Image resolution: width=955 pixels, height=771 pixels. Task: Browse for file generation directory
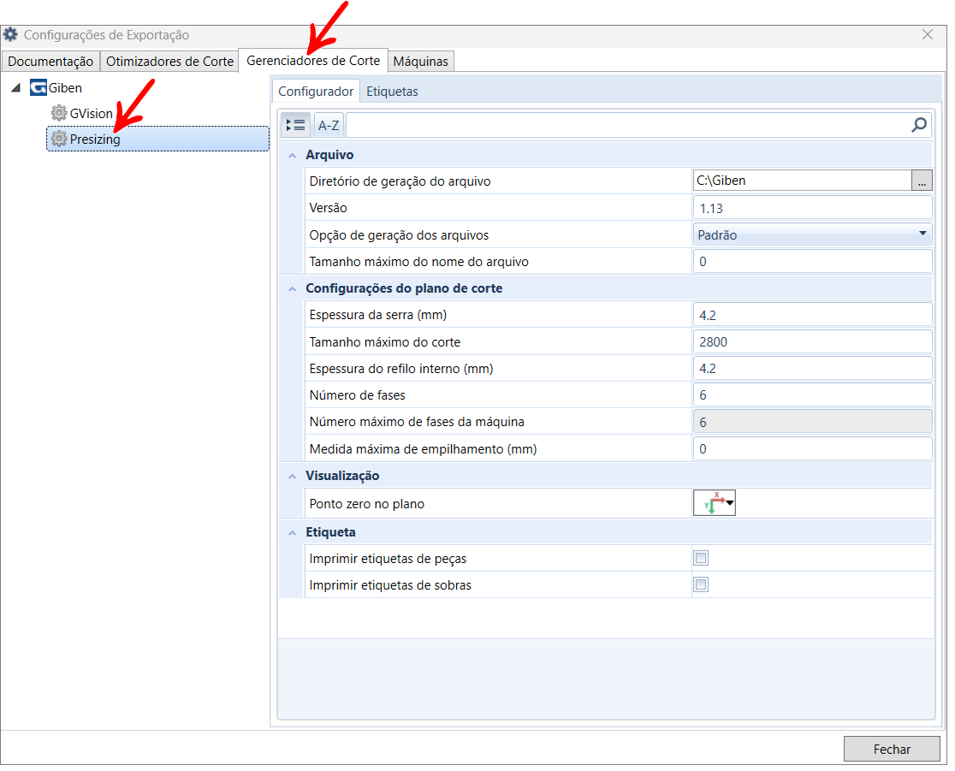[922, 181]
